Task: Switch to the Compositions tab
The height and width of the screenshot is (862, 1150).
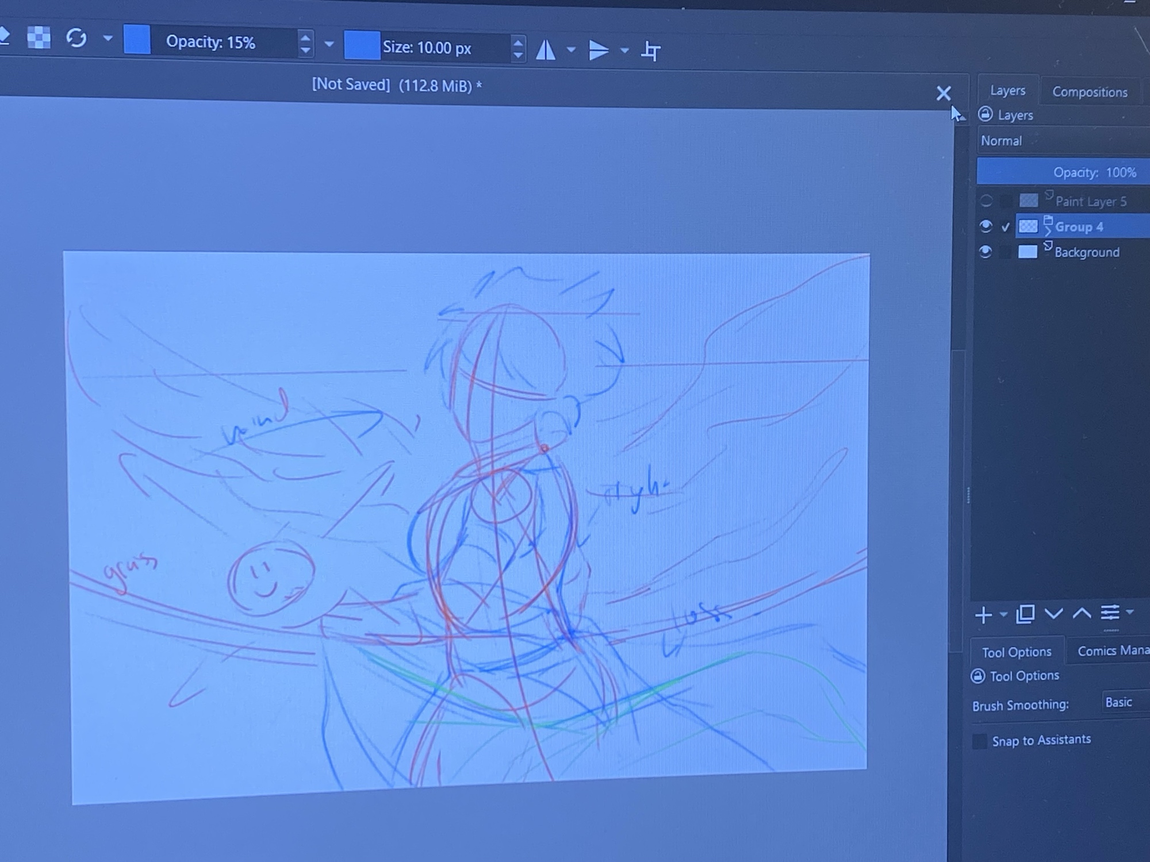Action: (1090, 92)
